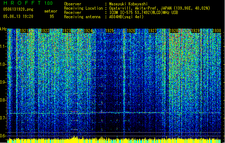The width and height of the screenshot is (225, 143).
Task: Click the 1921 time marker
Action: tap(24, 31)
